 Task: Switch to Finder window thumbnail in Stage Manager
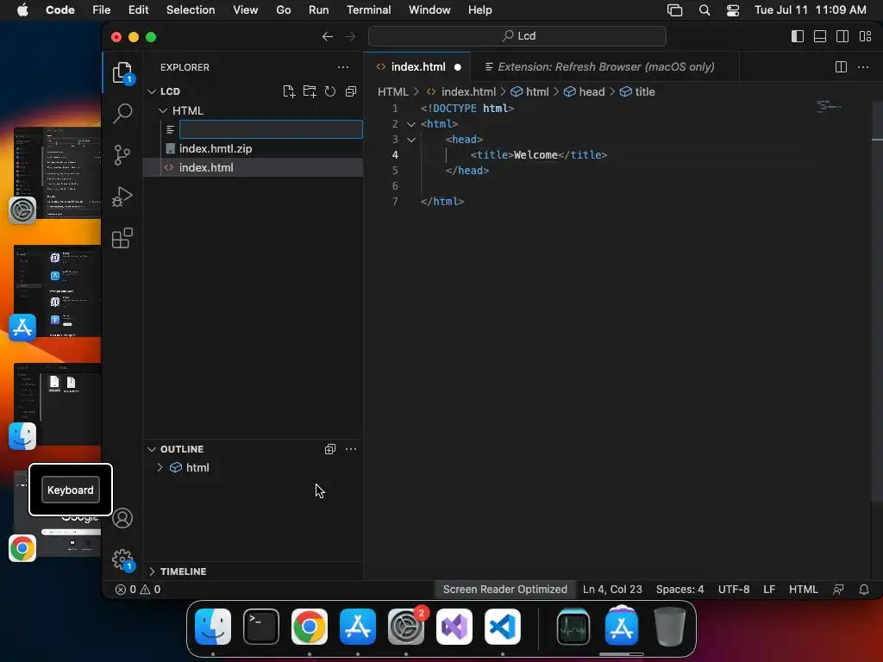click(x=58, y=404)
